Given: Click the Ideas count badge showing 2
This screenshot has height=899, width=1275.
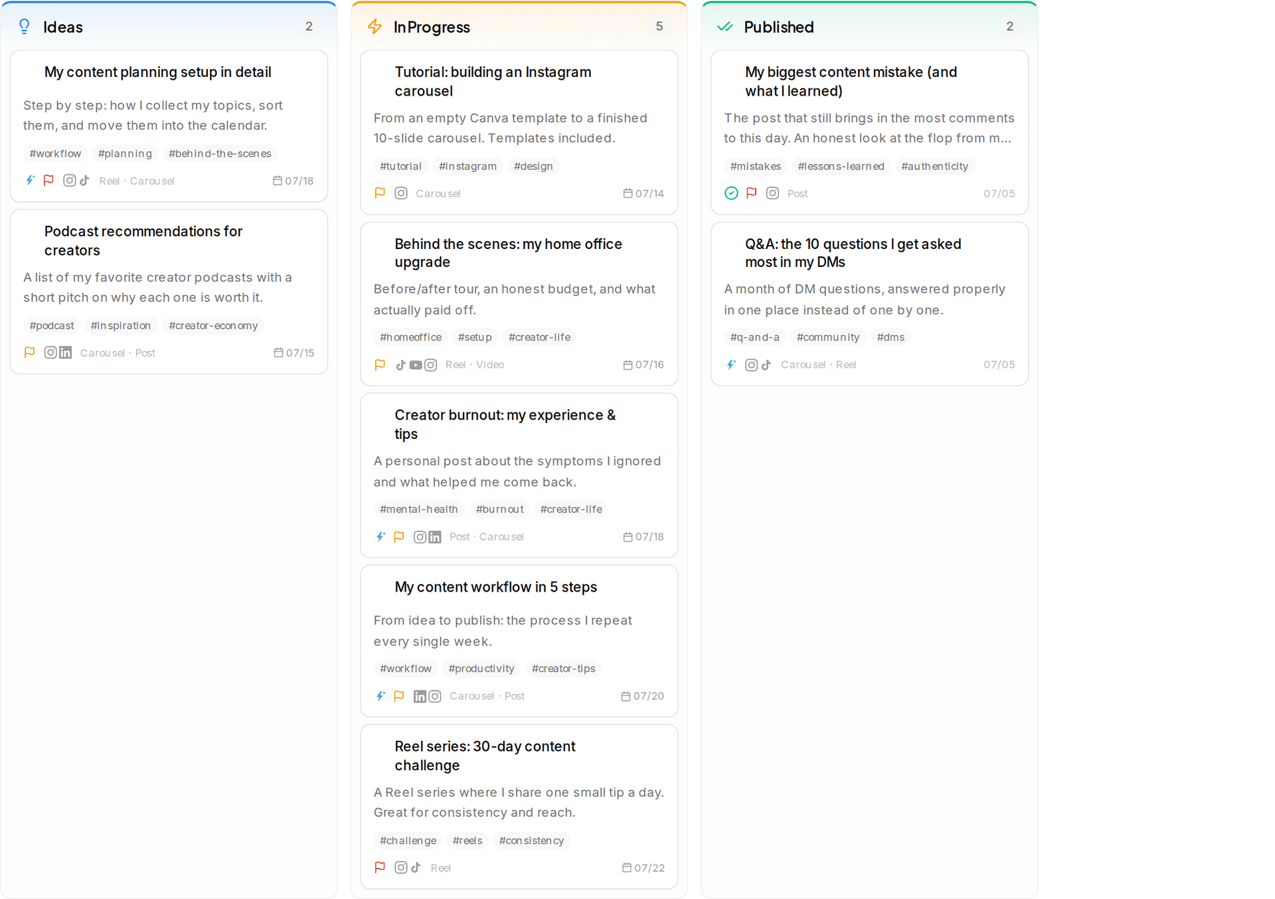Looking at the screenshot, I should (x=309, y=27).
